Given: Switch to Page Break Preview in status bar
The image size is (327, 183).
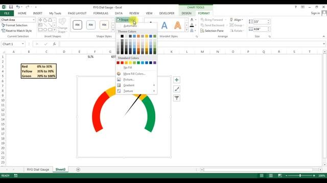Looking at the screenshot, I should tap(280, 176).
